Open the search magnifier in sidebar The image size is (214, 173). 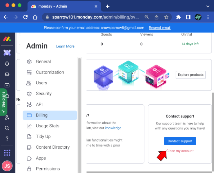point(7,128)
